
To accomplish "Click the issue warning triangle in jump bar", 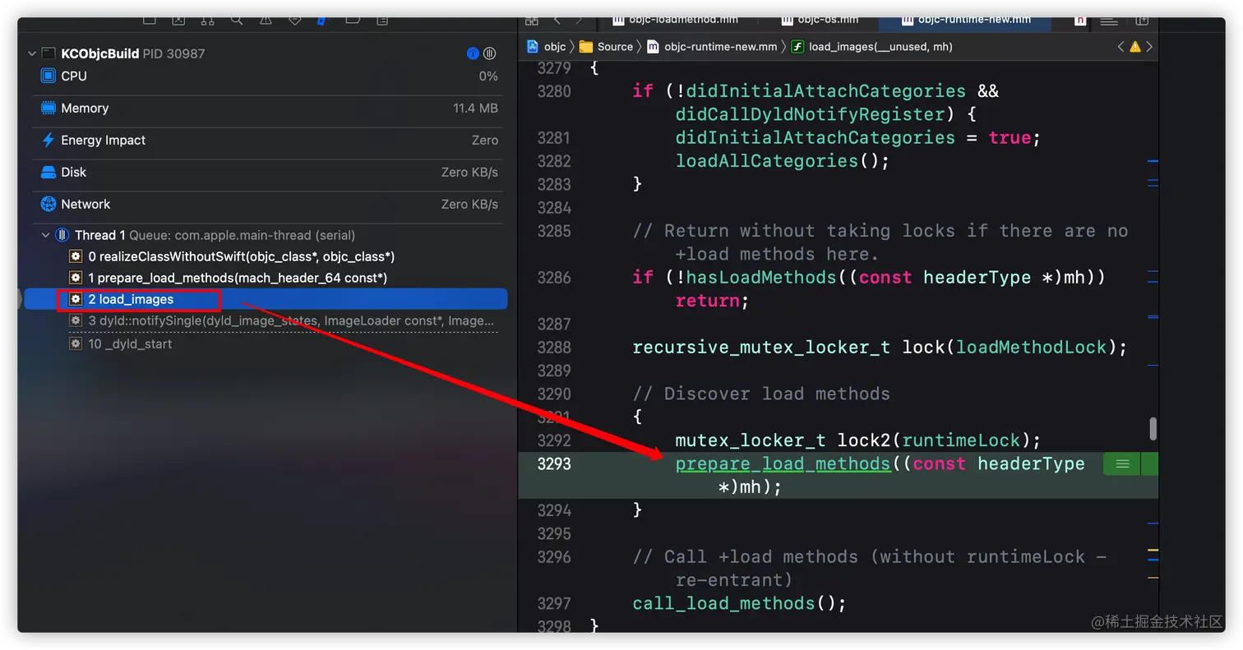I will tap(1135, 47).
